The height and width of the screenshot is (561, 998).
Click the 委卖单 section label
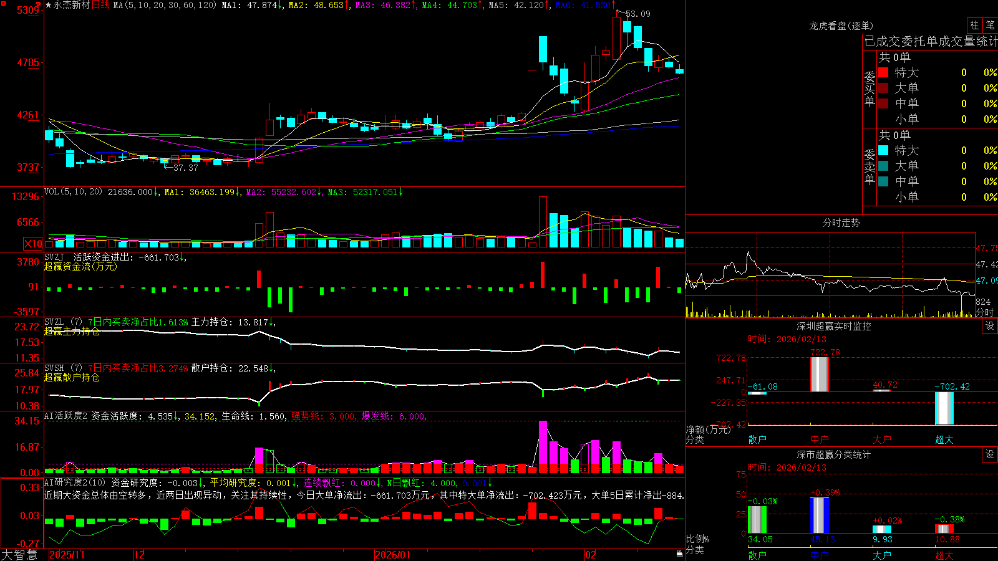(870, 166)
